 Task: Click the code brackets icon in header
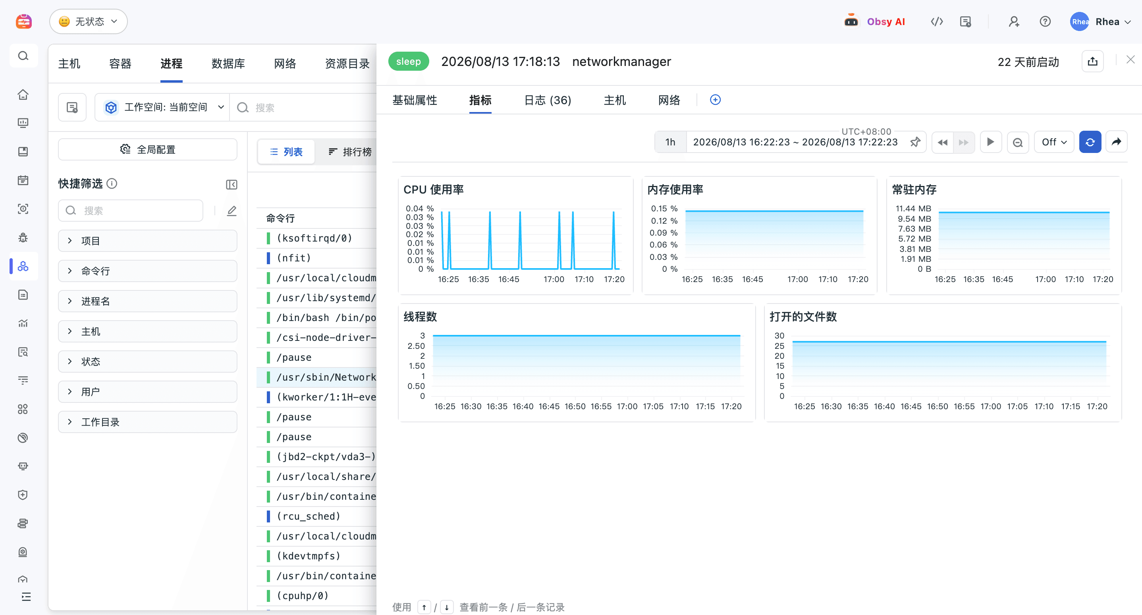[x=936, y=22]
